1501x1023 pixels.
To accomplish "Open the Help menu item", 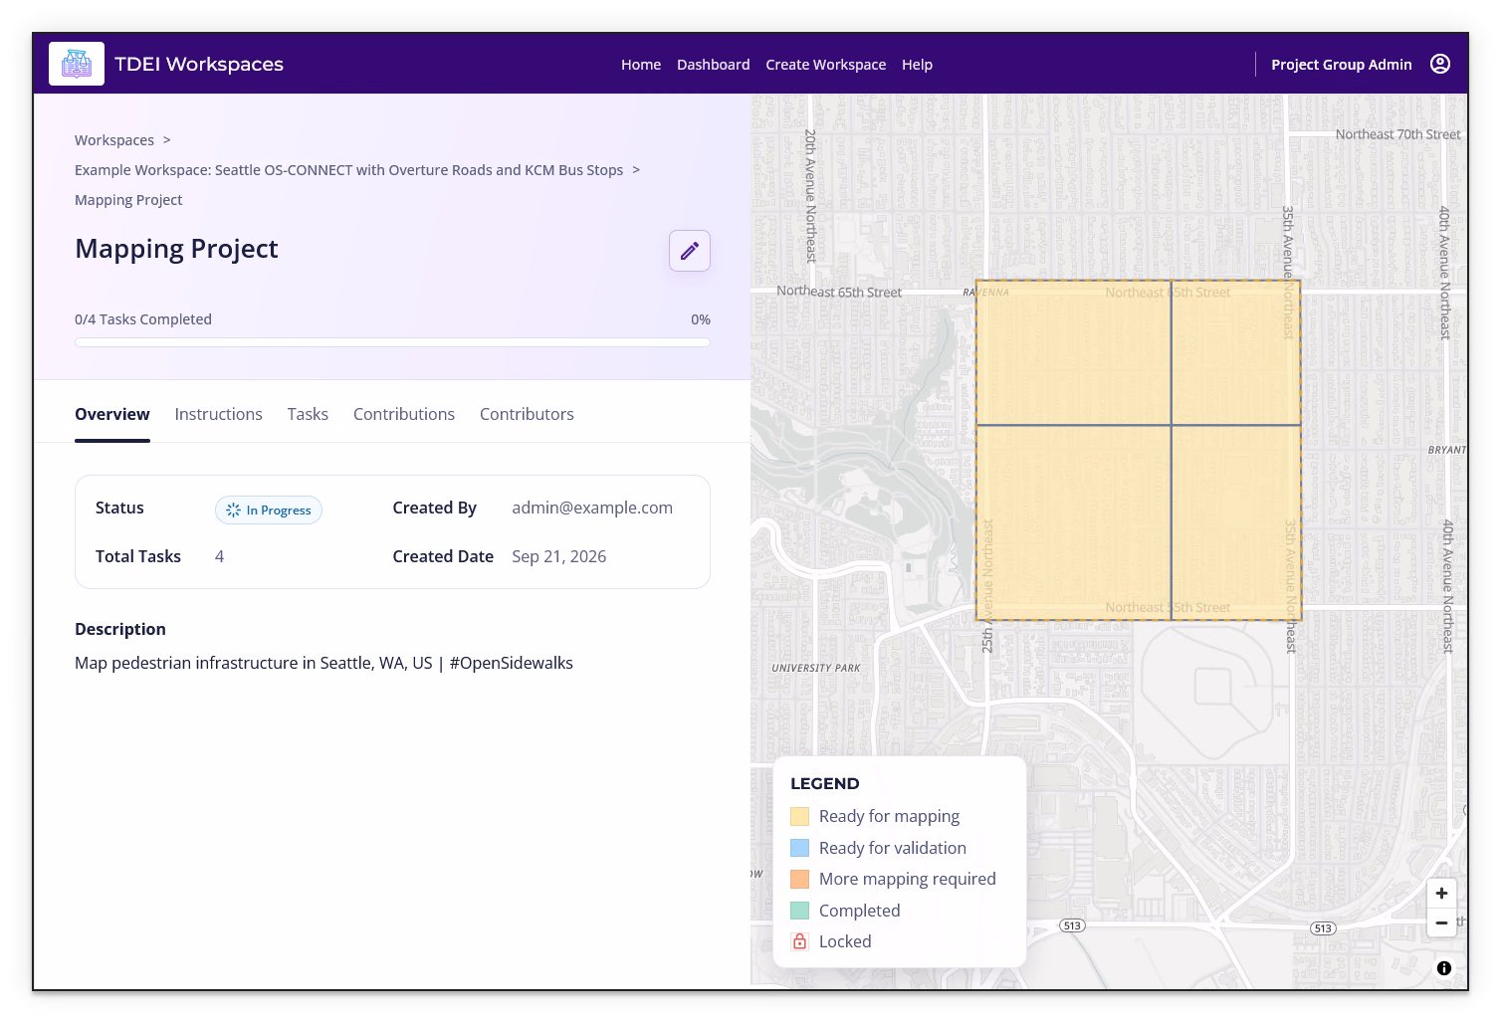I will click(x=917, y=65).
